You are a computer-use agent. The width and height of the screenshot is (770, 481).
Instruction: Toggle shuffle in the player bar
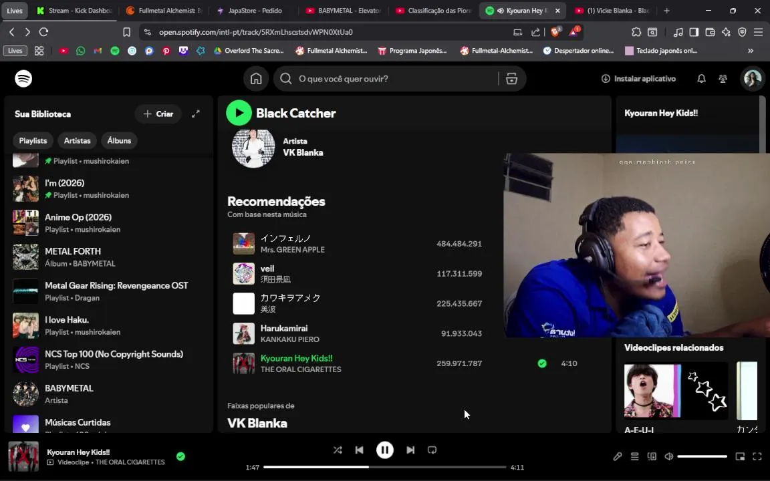point(338,450)
